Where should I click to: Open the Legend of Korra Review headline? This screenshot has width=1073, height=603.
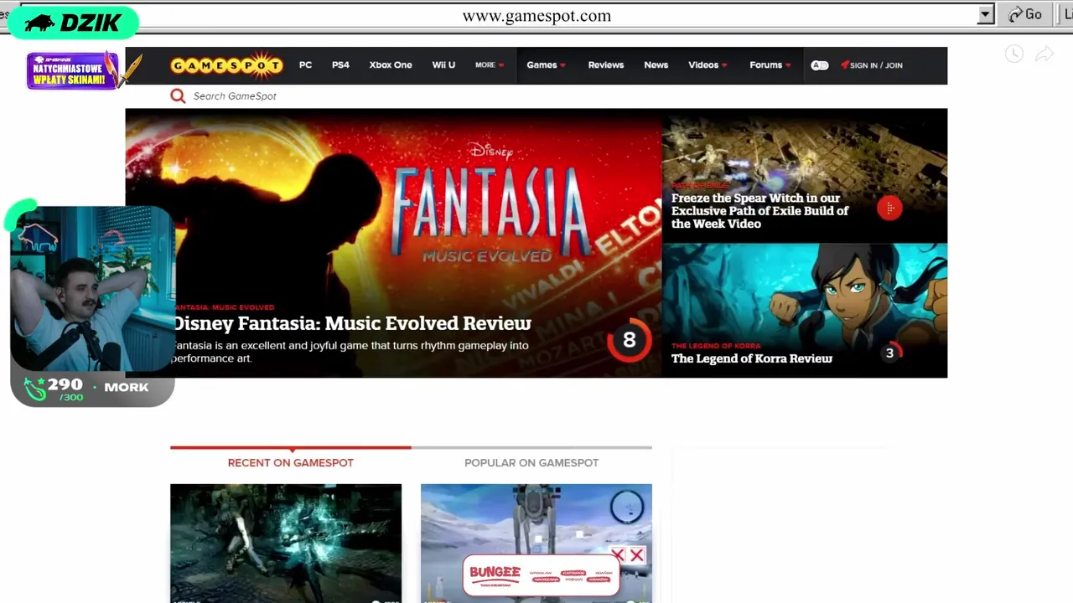(x=752, y=358)
